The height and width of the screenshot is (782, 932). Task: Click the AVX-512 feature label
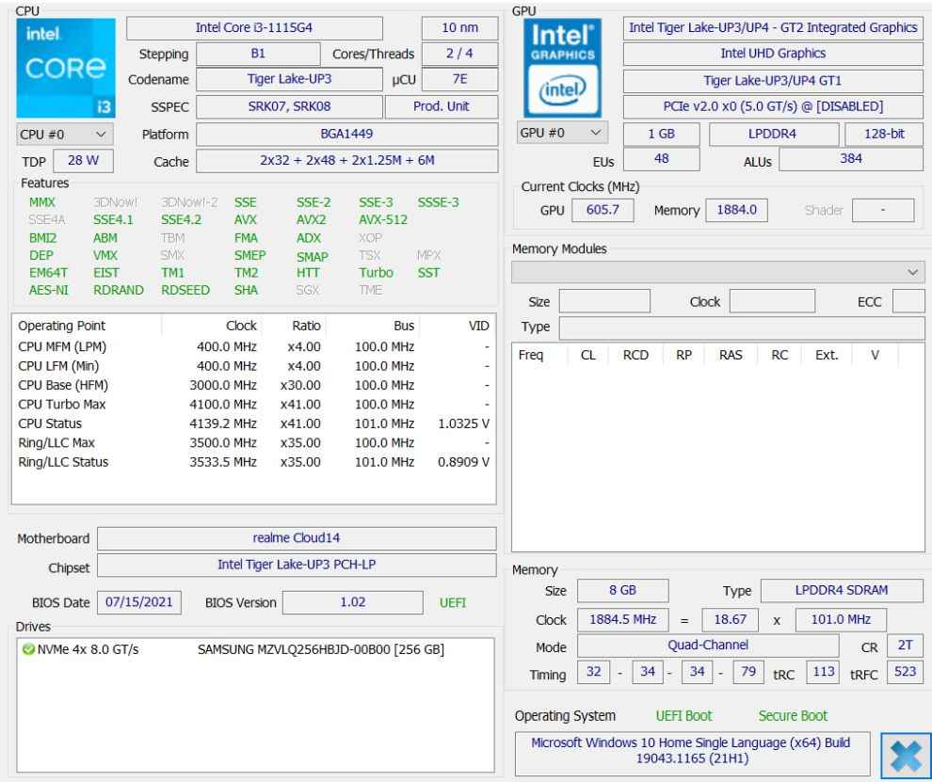tap(383, 220)
